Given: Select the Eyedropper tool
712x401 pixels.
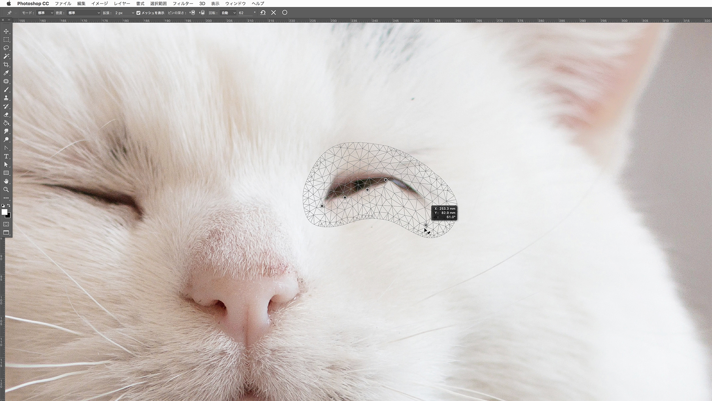Looking at the screenshot, I should click(6, 73).
